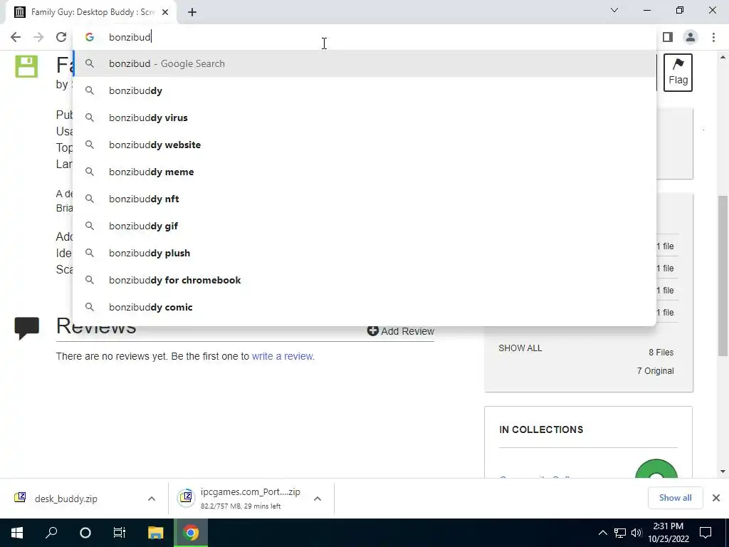
Task: Open the desk_buddy.zip download
Action: [x=66, y=499]
